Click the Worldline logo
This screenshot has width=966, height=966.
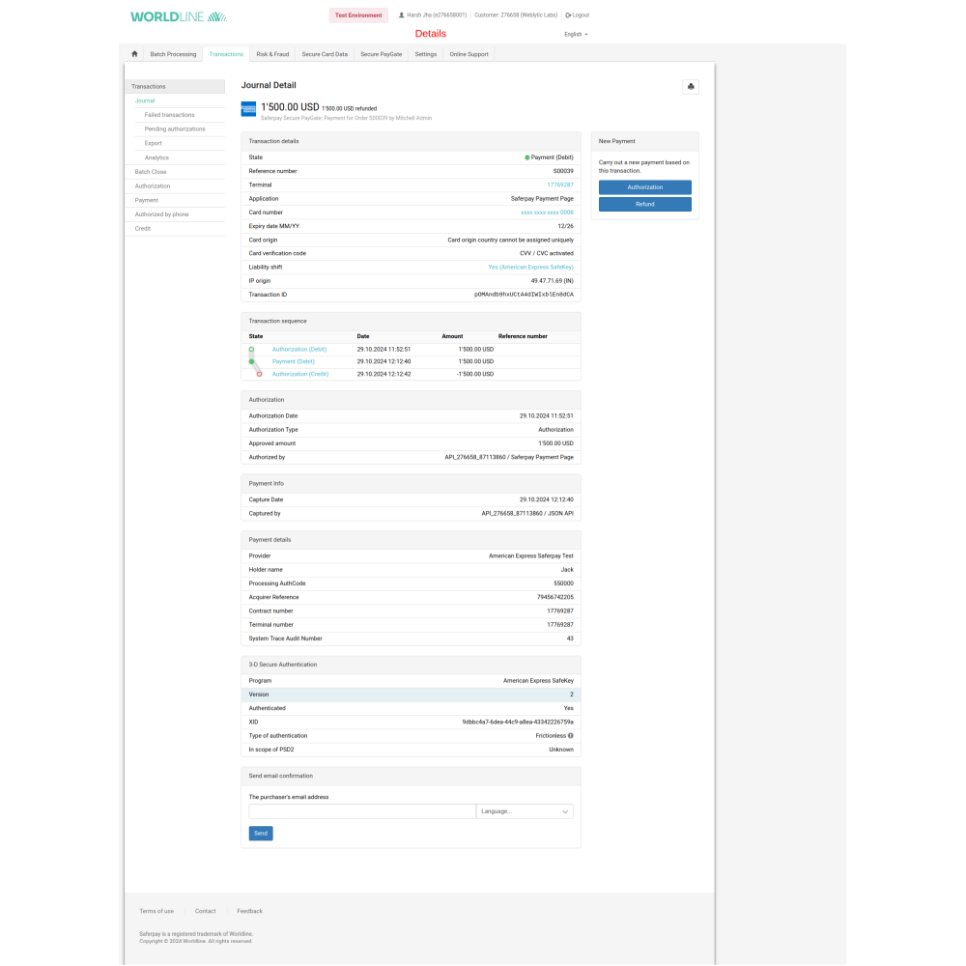pyautogui.click(x=179, y=16)
